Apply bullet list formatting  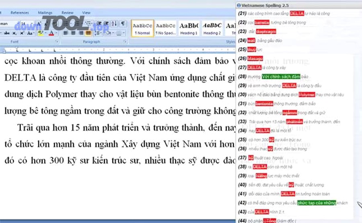click(x=66, y=24)
